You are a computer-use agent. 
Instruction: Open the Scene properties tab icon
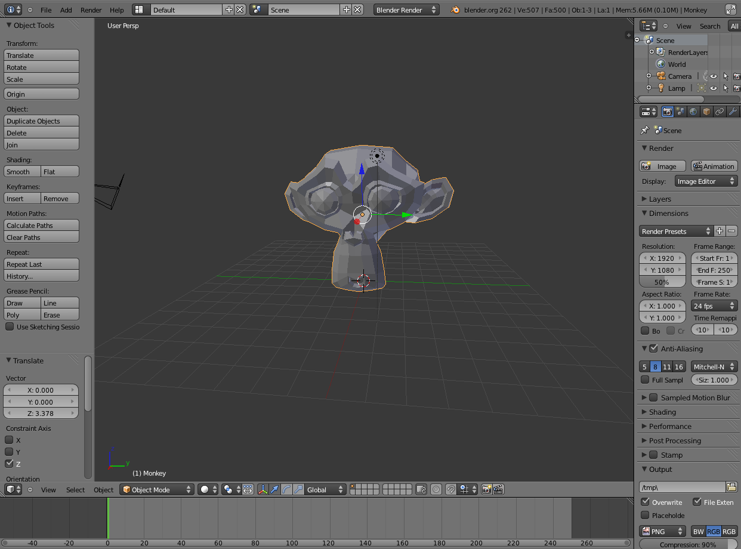[x=681, y=112]
